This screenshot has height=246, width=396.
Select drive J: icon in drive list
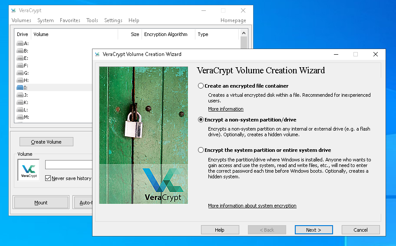20,95
